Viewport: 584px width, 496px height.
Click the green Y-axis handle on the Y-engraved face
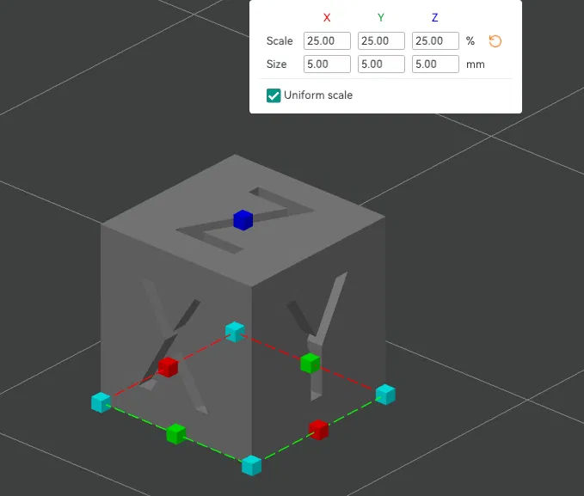click(310, 363)
